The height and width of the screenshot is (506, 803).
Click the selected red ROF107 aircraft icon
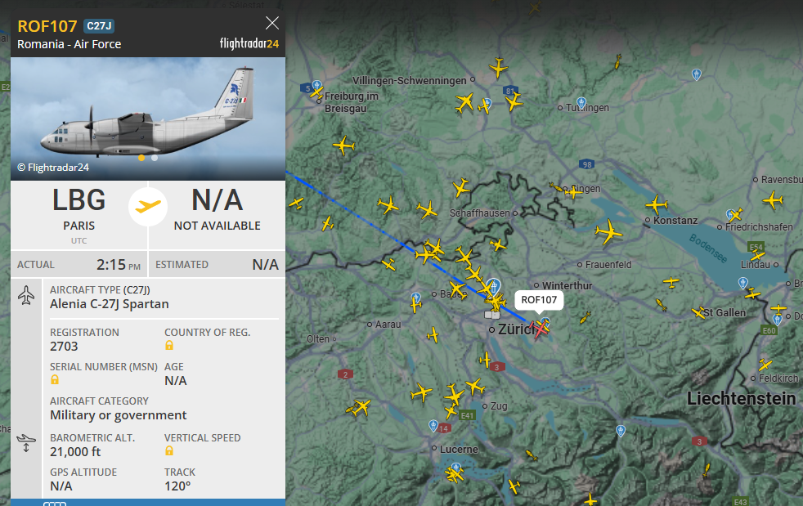(539, 329)
